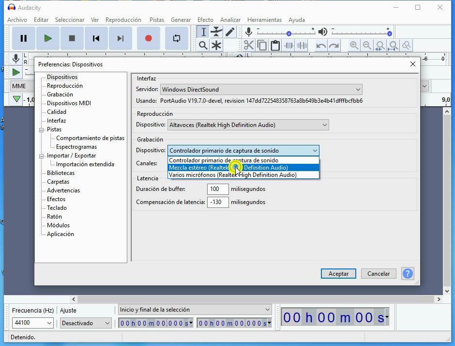The height and width of the screenshot is (346, 455).
Task: Click the recording microphone volume icon
Action: 248,32
